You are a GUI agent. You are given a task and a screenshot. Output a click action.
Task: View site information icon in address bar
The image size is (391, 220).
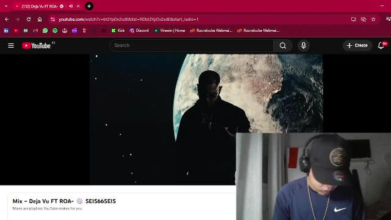53,19
